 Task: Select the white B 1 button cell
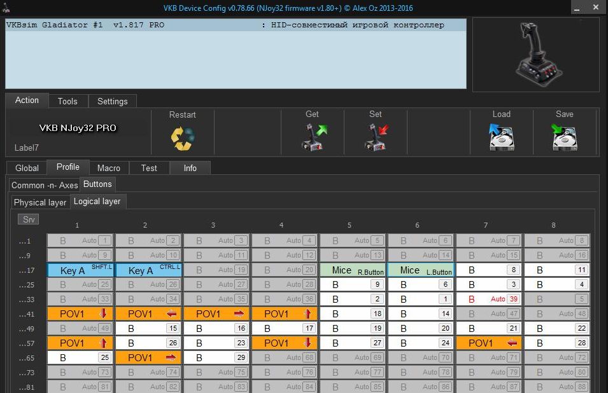pyautogui.click(x=421, y=300)
